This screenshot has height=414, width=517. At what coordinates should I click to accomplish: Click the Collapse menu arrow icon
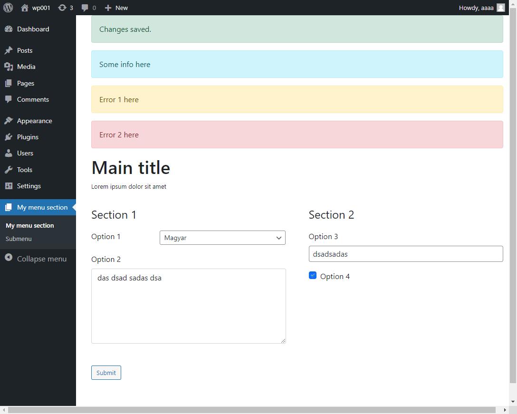pos(9,258)
